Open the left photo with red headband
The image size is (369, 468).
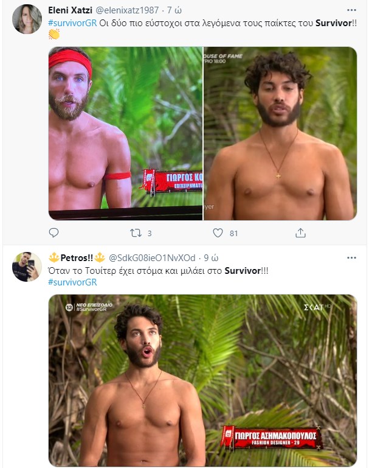click(125, 133)
